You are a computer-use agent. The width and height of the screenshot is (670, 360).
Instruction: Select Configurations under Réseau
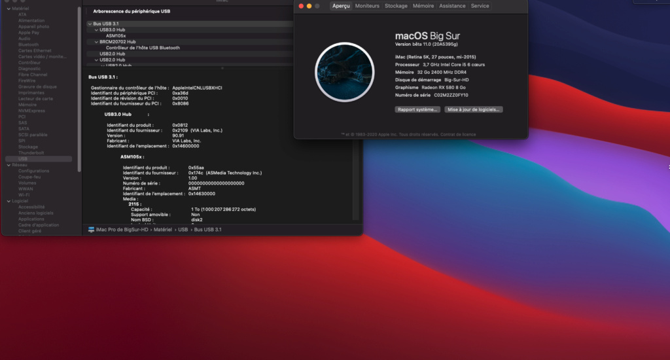pos(34,171)
